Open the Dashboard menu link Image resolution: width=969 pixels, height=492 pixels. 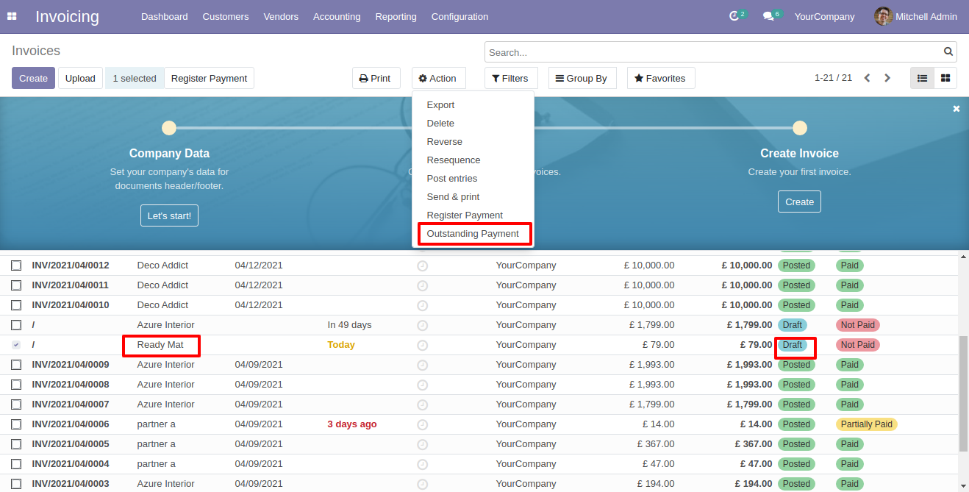pyautogui.click(x=164, y=16)
